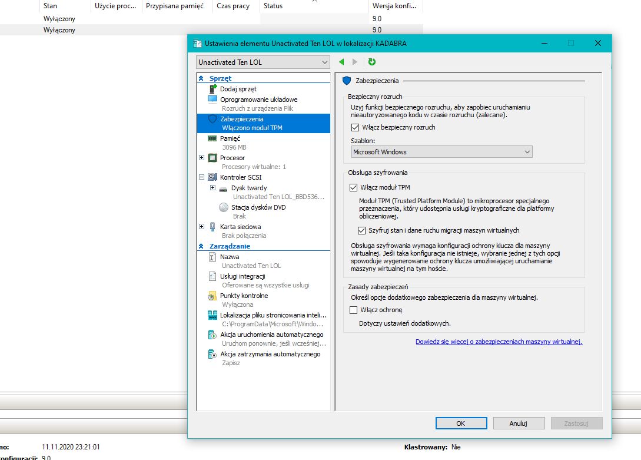641x460 pixels.
Task: Click the Zabezpieczenia shield icon in tree
Action: point(212,119)
